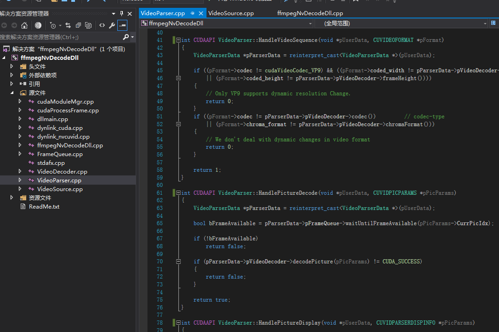499x332 pixels.
Task: Click the View Code icon
Action: pos(102,25)
